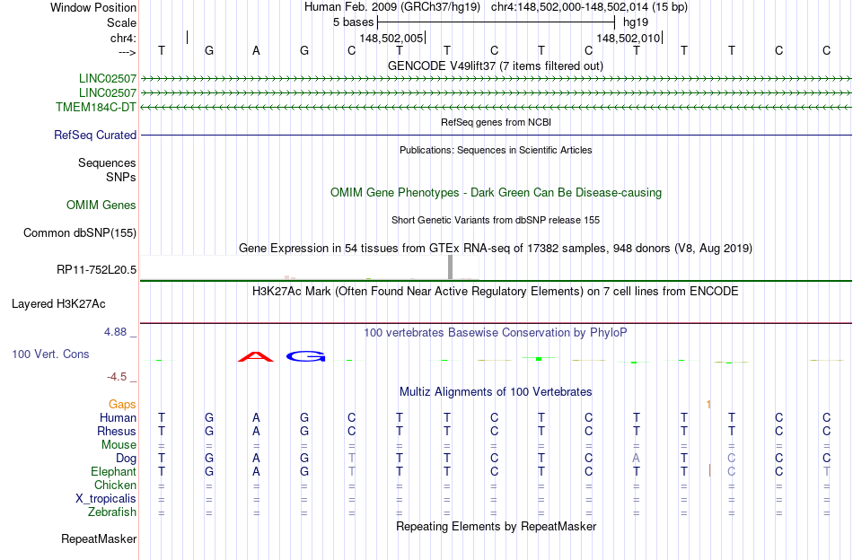This screenshot has width=853, height=560.
Task: Click the chr4: ruler label
Action: coord(123,38)
